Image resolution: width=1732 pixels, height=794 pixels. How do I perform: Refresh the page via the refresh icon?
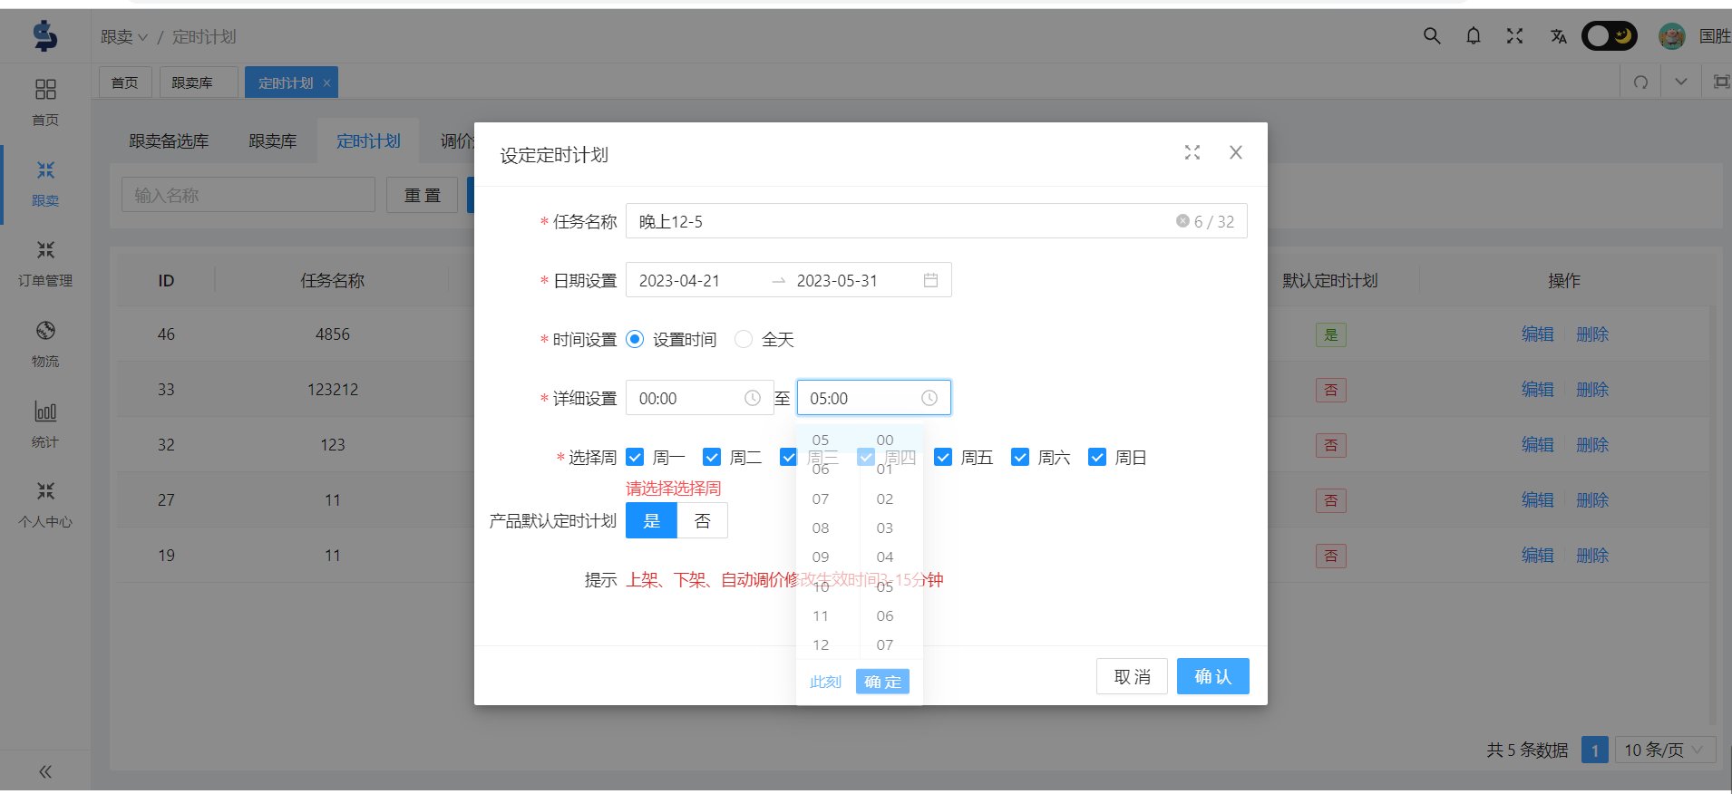[1640, 82]
